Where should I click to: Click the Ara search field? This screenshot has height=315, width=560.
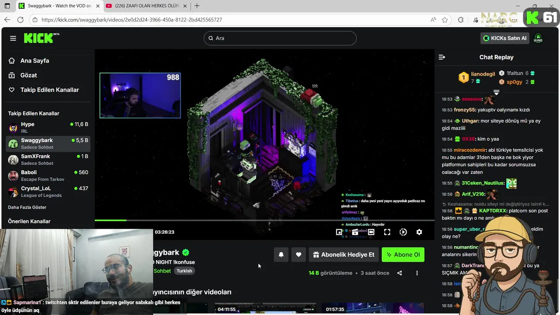[280, 38]
